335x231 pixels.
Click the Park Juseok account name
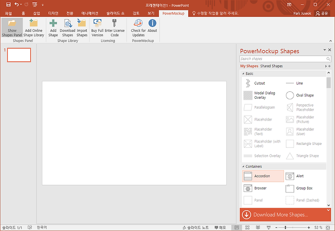click(302, 13)
